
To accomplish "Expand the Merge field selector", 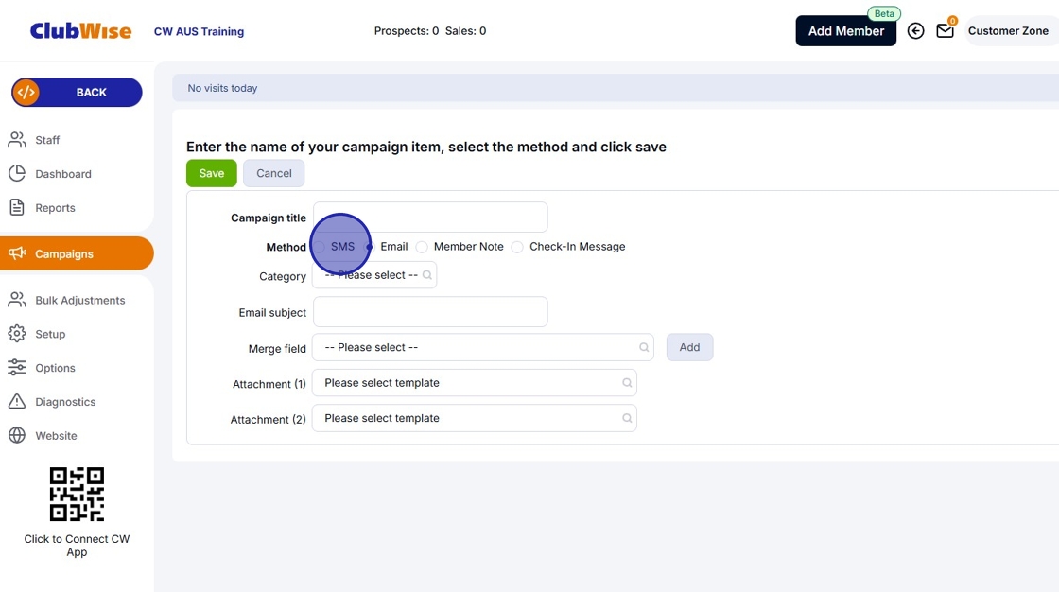I will point(482,347).
